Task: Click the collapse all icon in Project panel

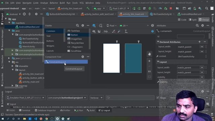Action: (x=30, y=14)
